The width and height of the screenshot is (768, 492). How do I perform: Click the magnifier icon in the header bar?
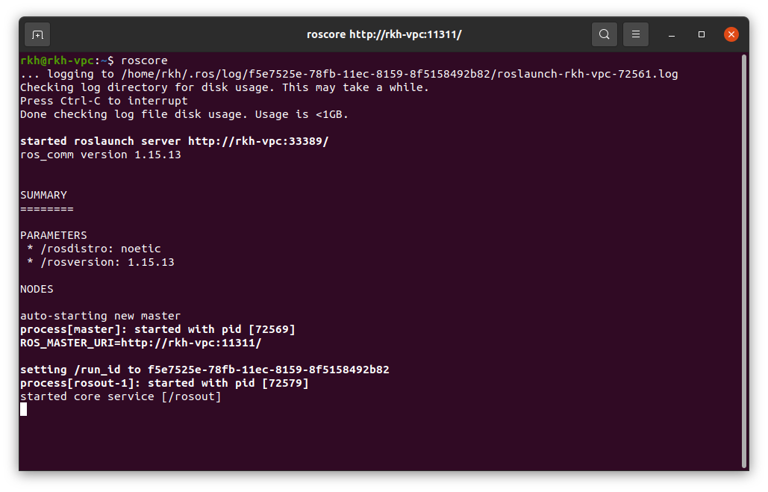(x=604, y=34)
